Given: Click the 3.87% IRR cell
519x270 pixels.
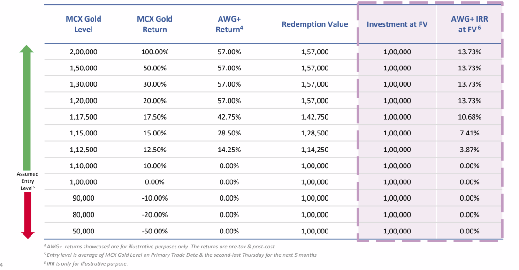Looking at the screenshot, I should (x=469, y=150).
